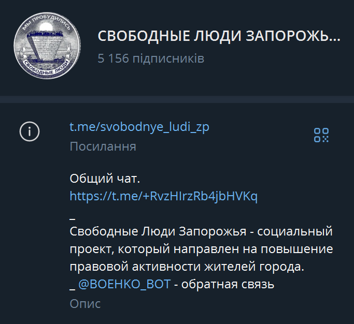The image size is (354, 324).
Task: Click the "Опис" label under the description
Action: click(x=85, y=303)
